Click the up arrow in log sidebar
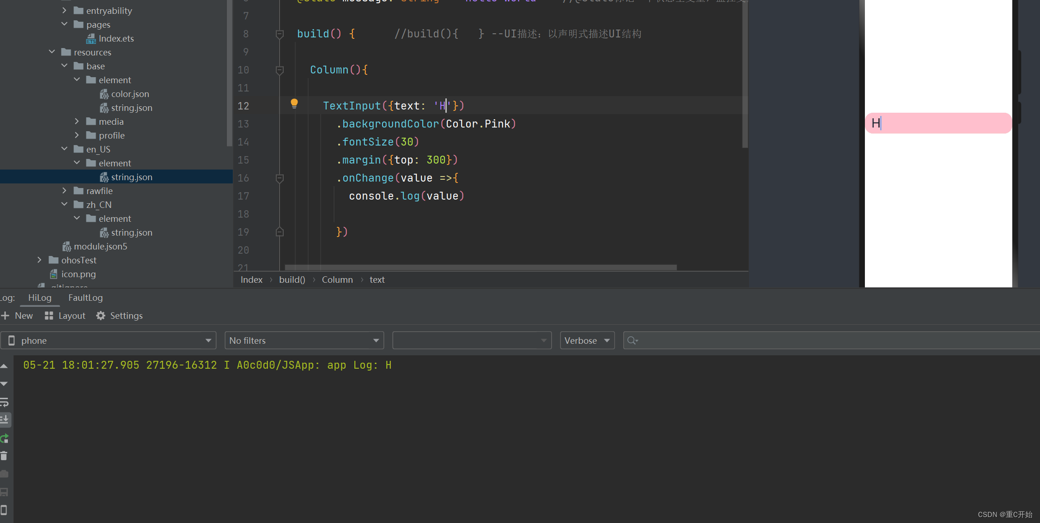1040x523 pixels. (x=4, y=366)
